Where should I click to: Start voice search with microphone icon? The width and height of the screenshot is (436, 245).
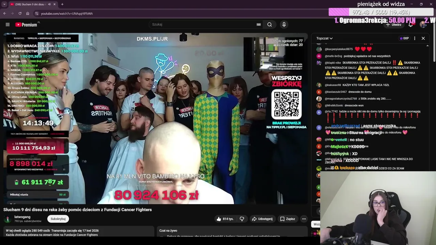(x=284, y=24)
